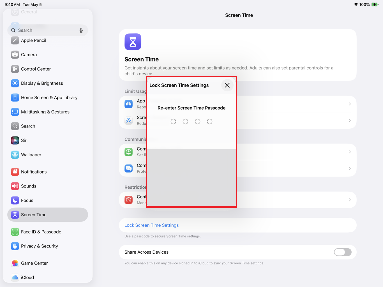Tap the Apple Pencil icon in sidebar

pos(15,40)
